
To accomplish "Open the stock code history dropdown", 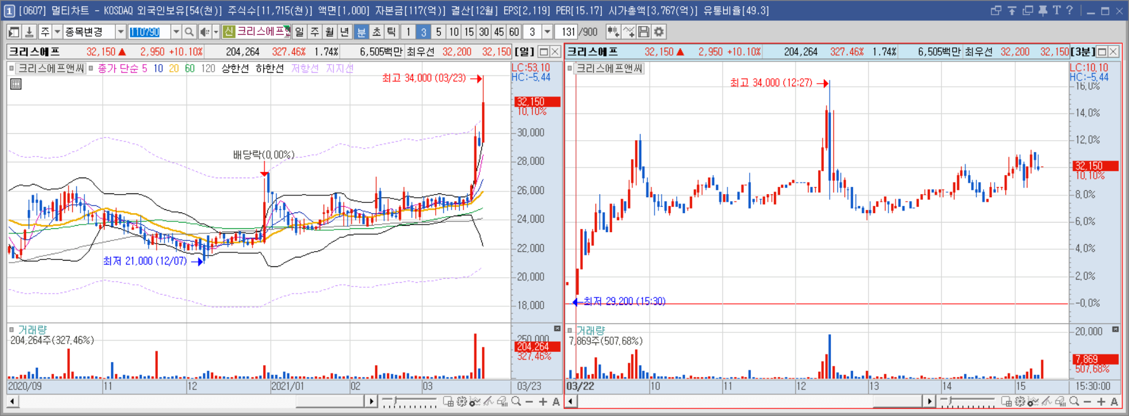I will (176, 32).
